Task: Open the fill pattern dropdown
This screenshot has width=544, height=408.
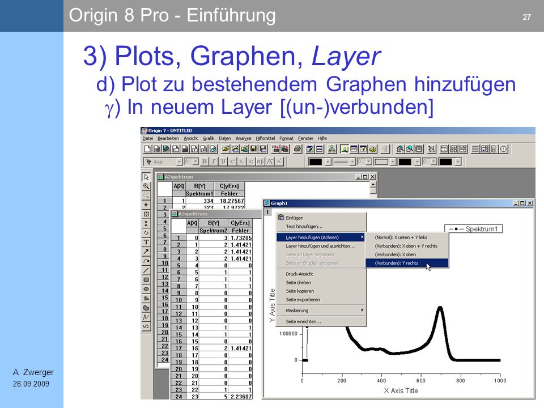Action: [393, 161]
